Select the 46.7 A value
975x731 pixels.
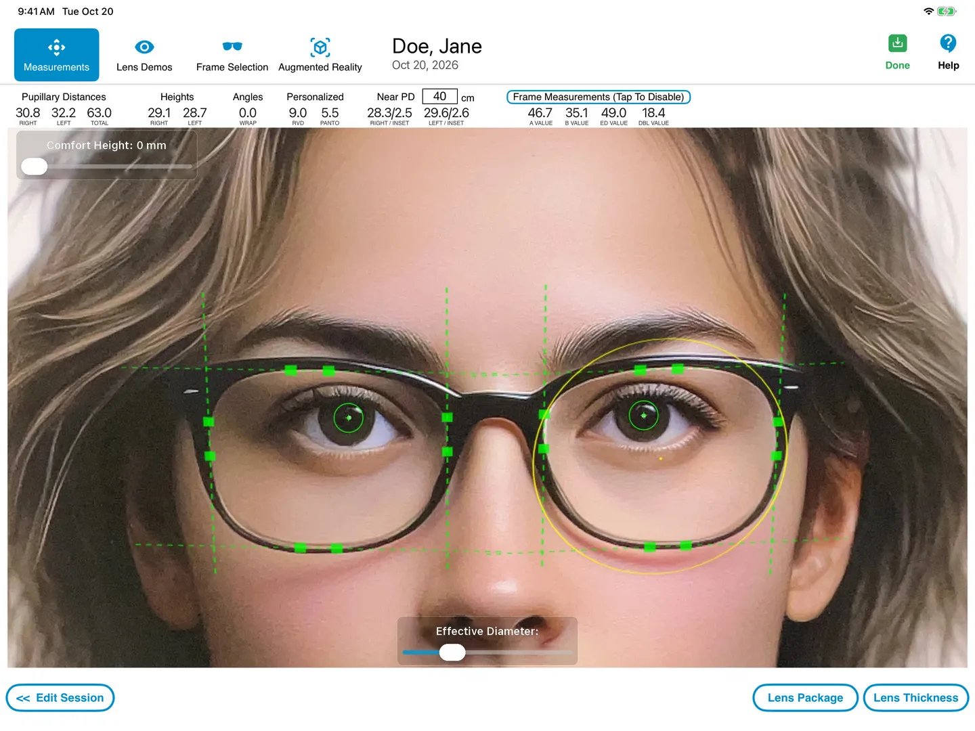[x=540, y=113]
